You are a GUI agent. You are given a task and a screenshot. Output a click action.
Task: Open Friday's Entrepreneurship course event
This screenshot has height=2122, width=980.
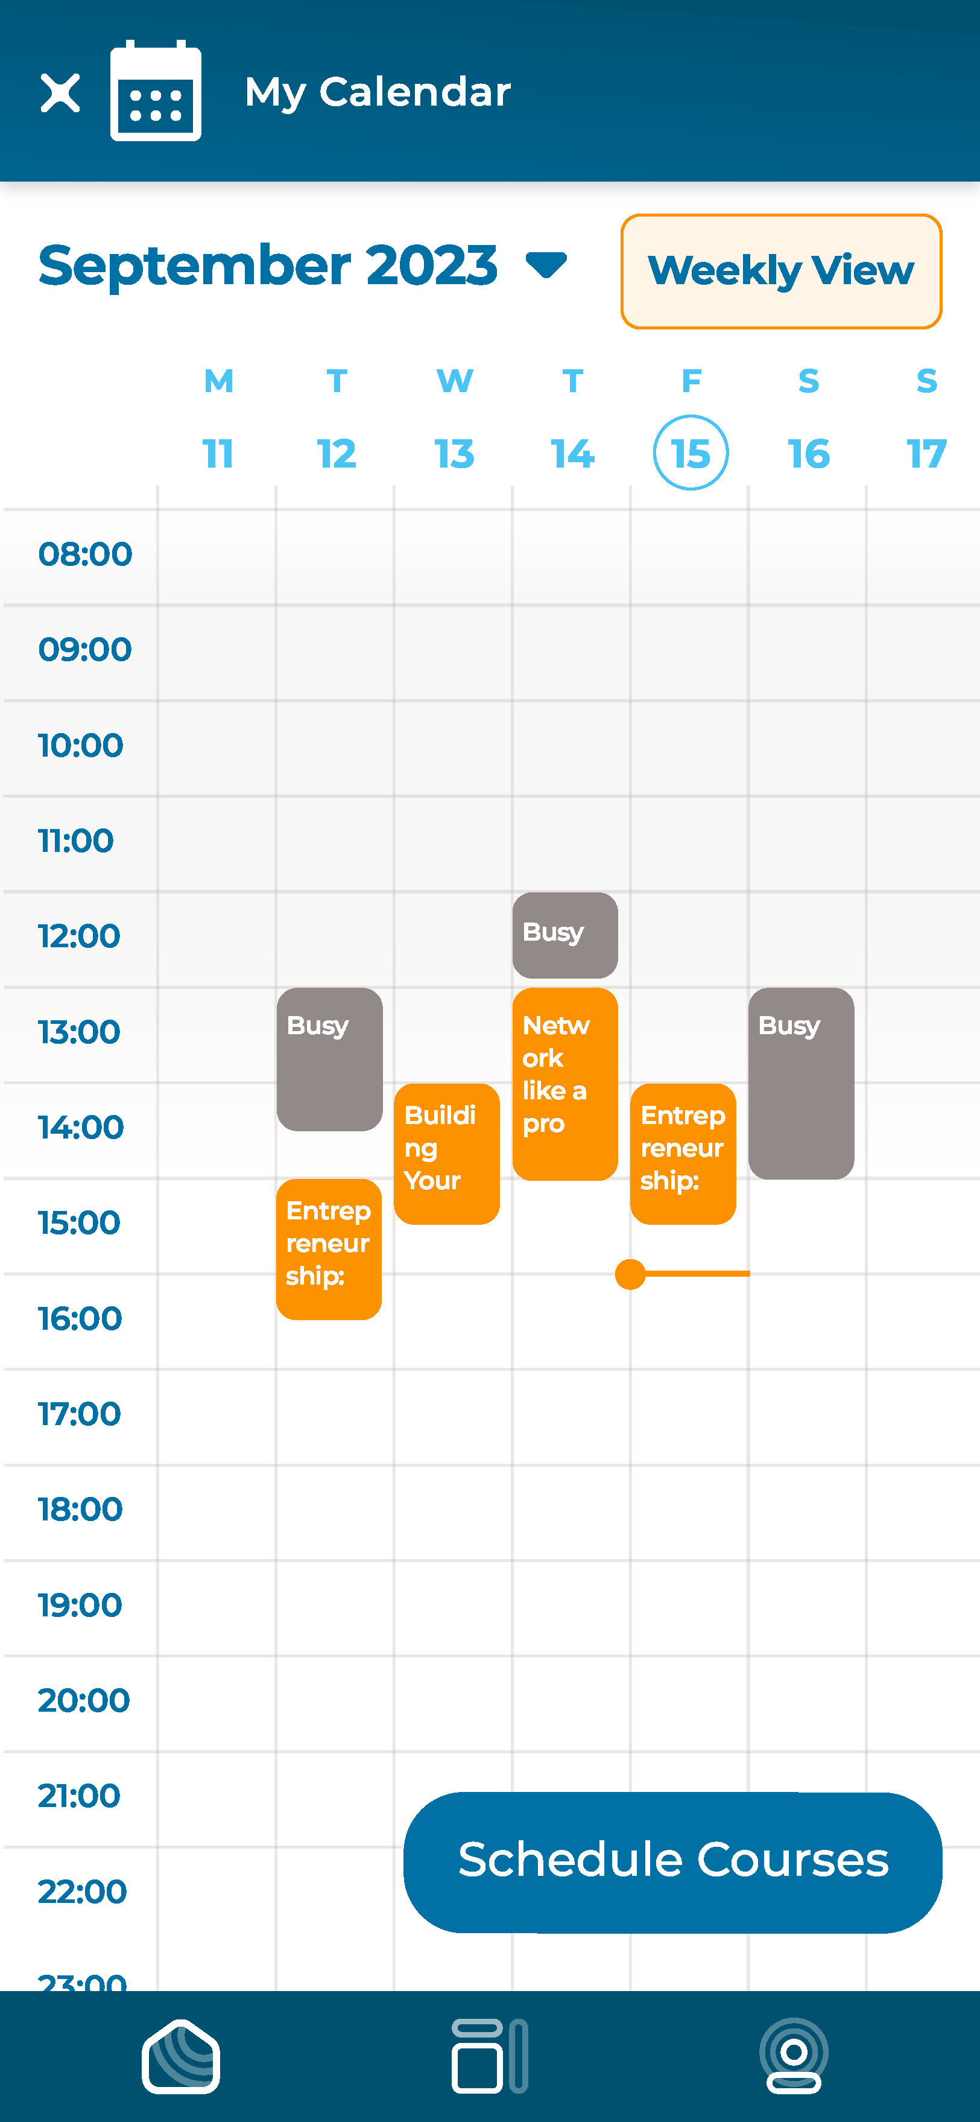point(683,1153)
